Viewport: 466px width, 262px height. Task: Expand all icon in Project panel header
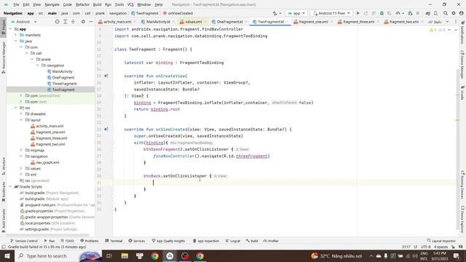coord(65,22)
